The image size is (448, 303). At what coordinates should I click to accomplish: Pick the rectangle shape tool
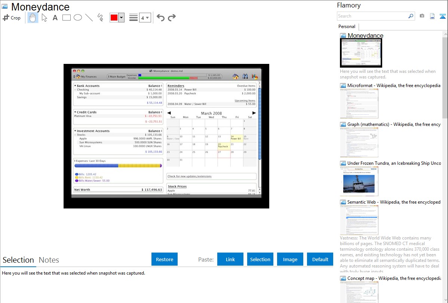pyautogui.click(x=67, y=18)
